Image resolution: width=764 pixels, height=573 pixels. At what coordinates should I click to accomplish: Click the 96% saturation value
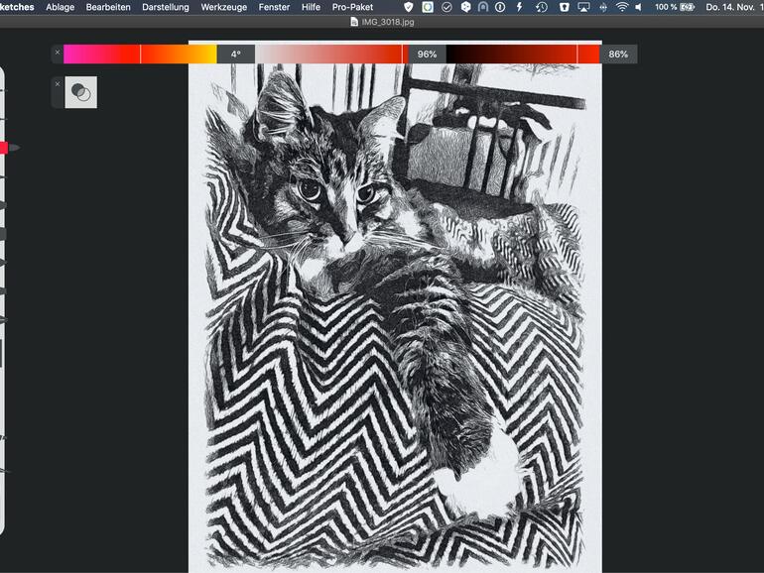coord(427,55)
